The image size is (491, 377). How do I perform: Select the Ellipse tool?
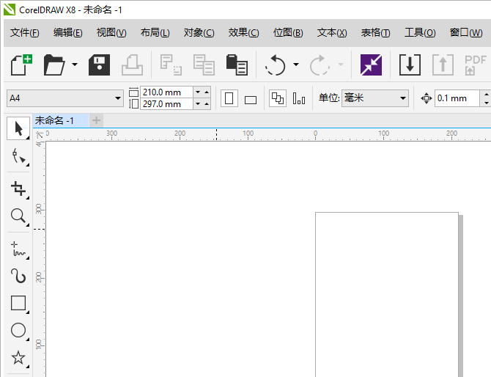[18, 330]
